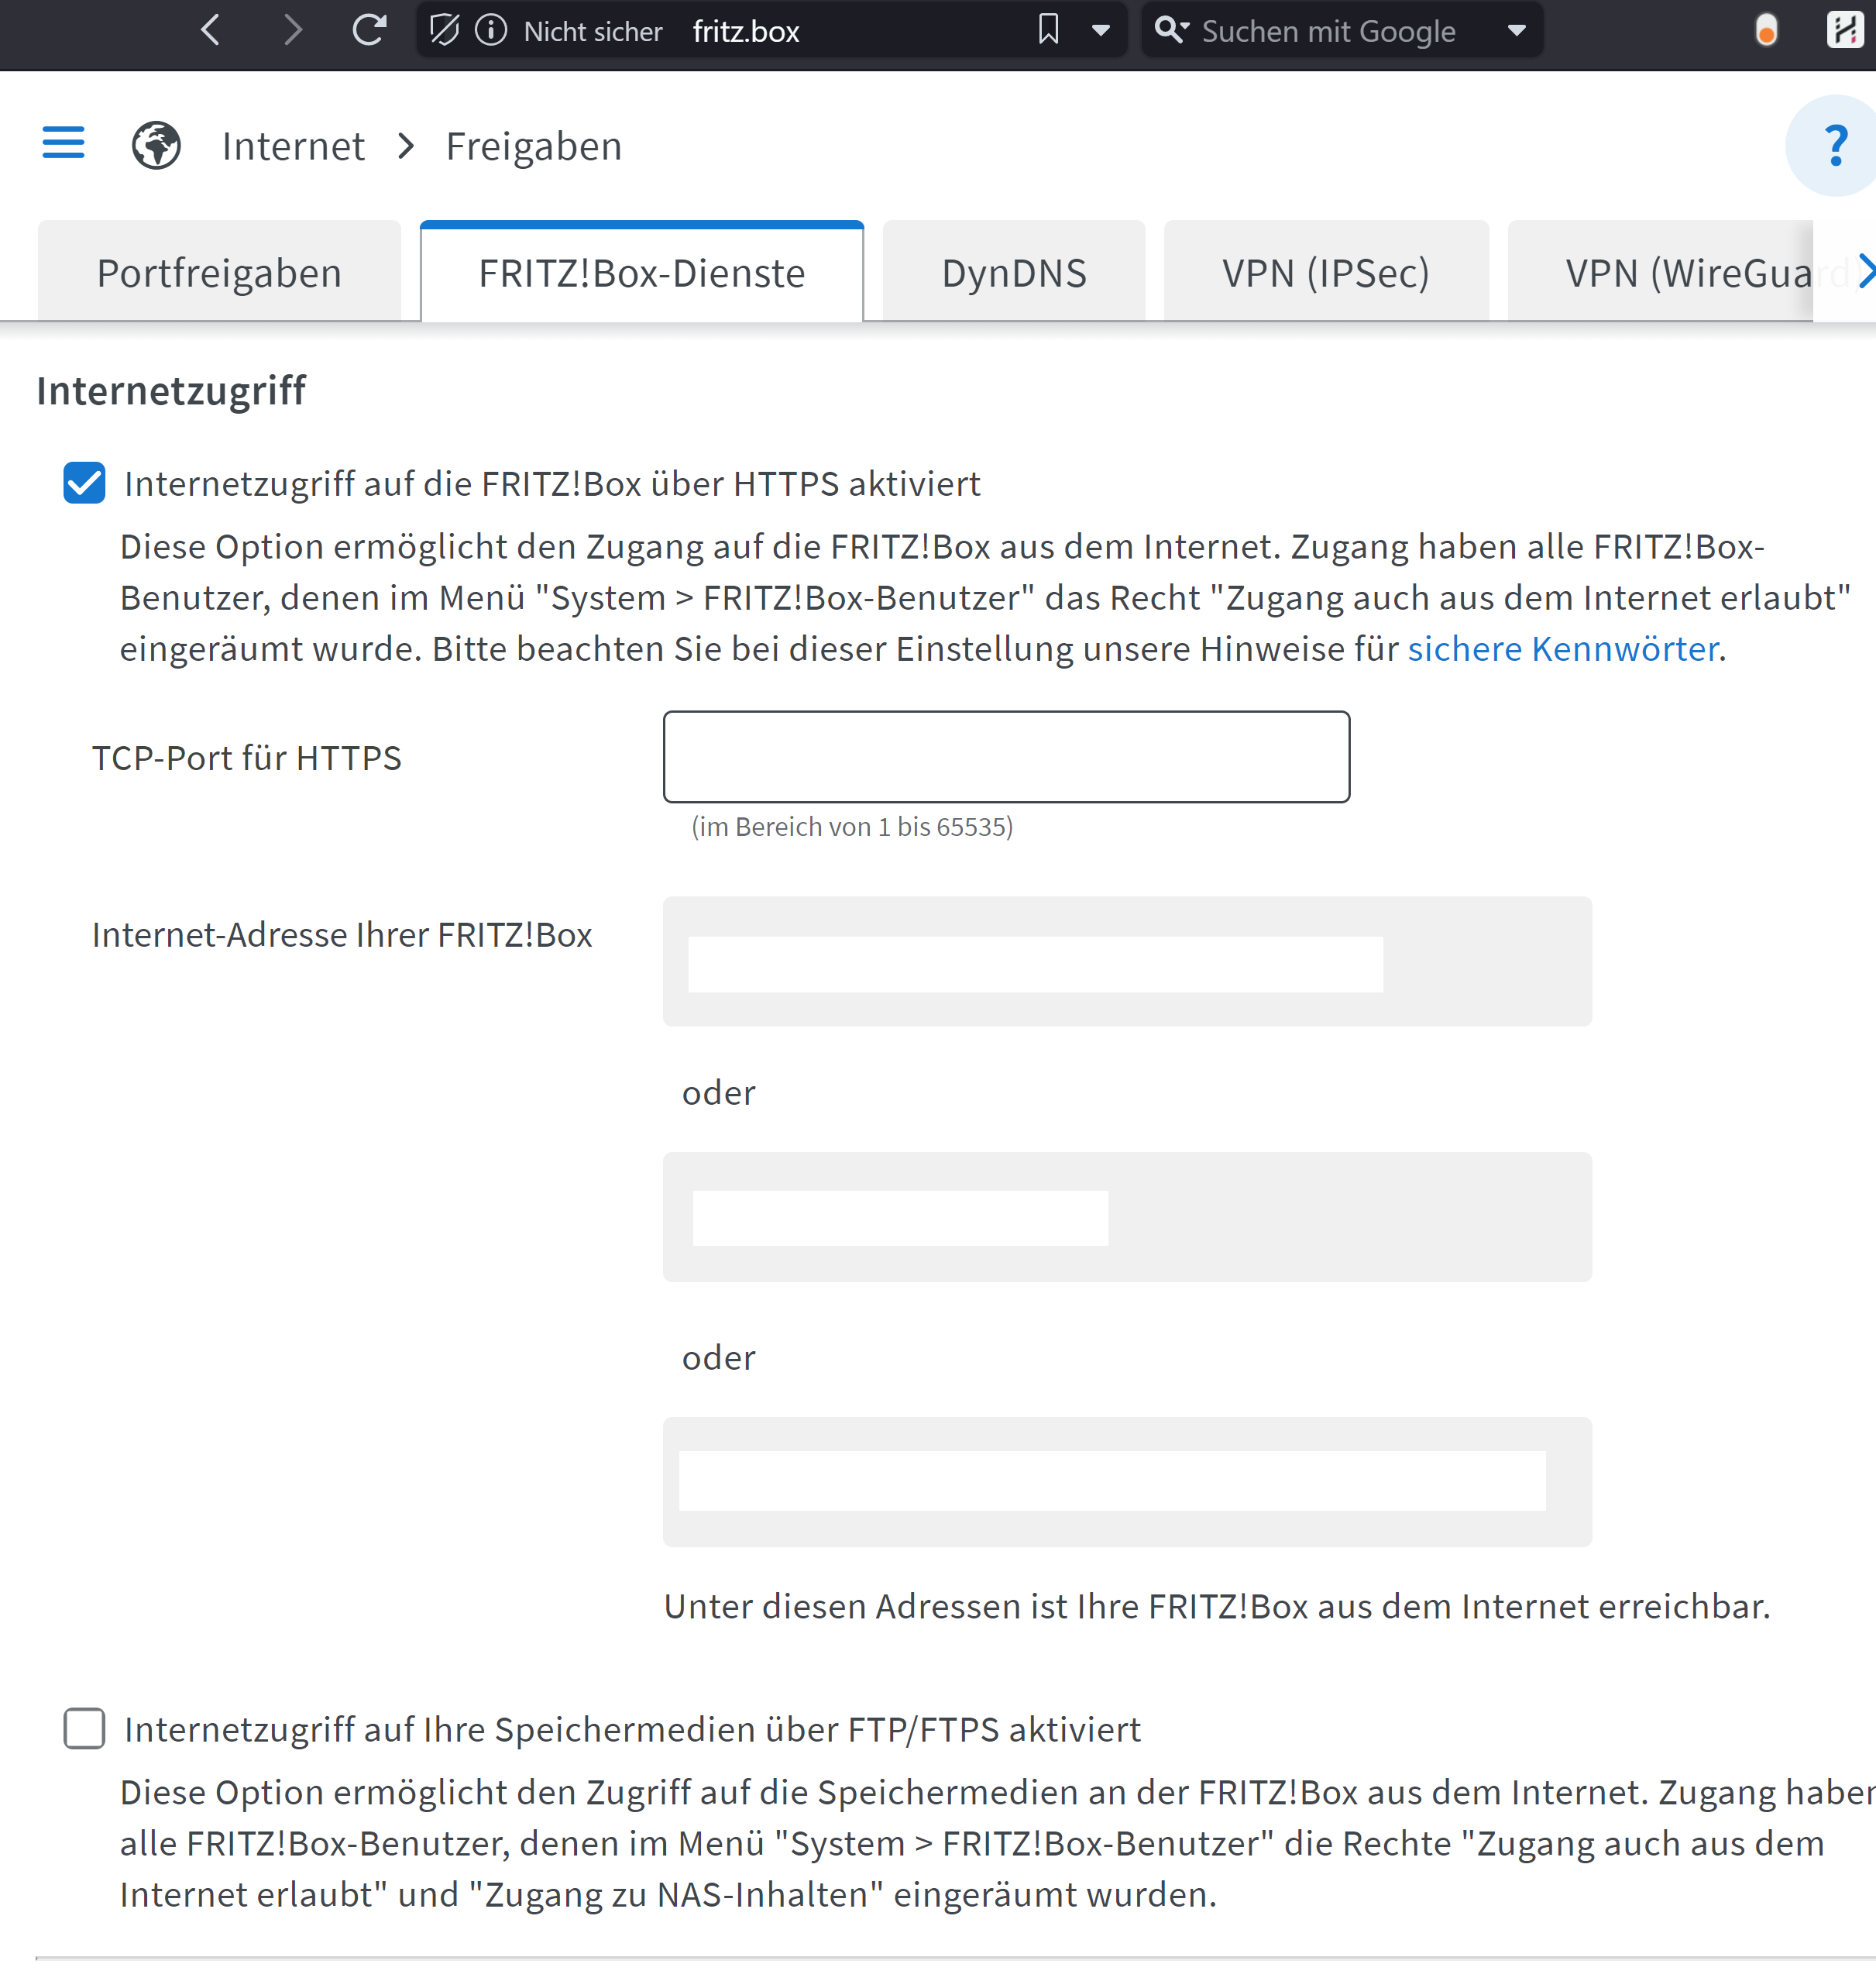Expand the bookmark dropdown arrow
1876x1988 pixels.
point(1101,30)
